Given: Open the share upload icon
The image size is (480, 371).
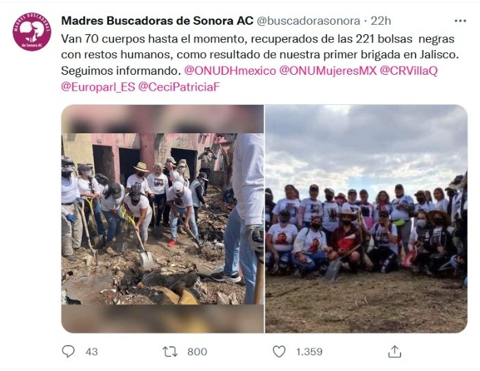Looking at the screenshot, I should [x=394, y=351].
